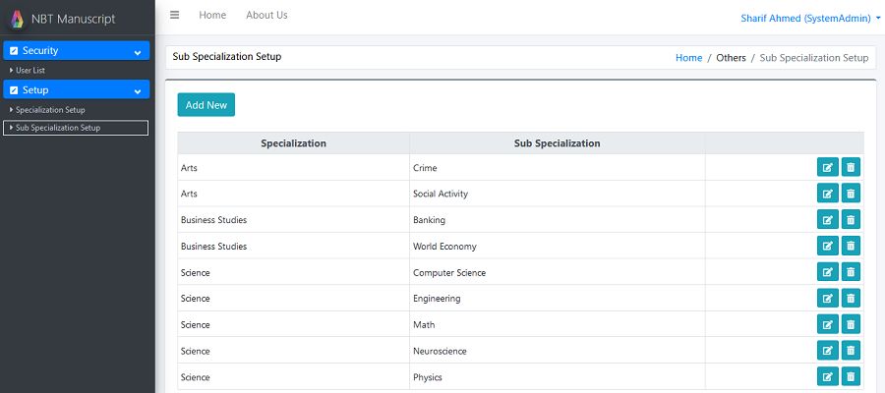Collapse the Security menu chevron

[137, 51]
